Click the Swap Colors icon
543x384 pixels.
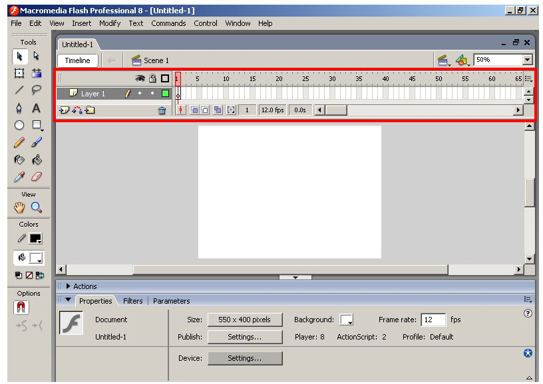coord(40,275)
